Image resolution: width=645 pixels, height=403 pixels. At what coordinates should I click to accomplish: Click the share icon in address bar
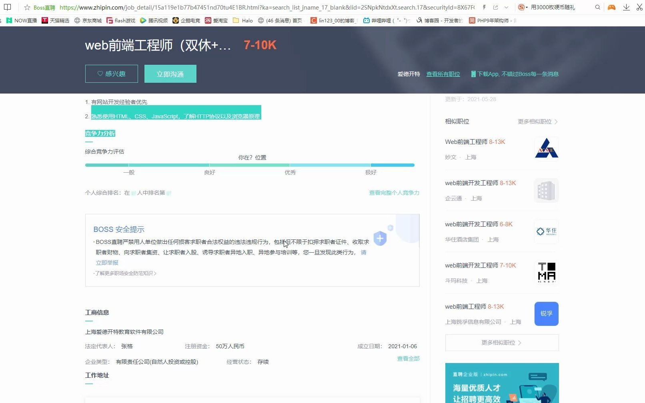click(x=495, y=7)
